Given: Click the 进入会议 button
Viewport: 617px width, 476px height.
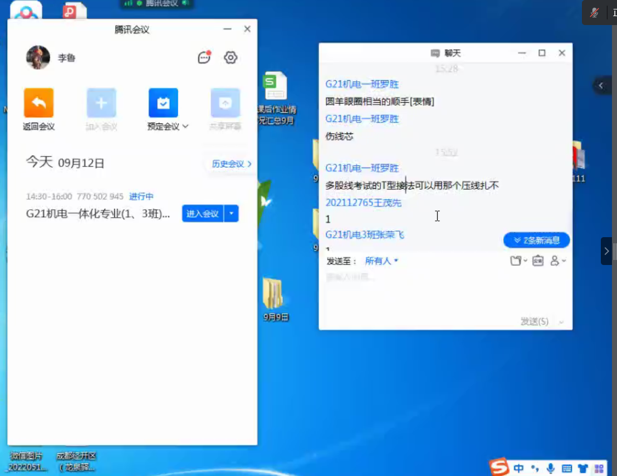Looking at the screenshot, I should tap(202, 213).
